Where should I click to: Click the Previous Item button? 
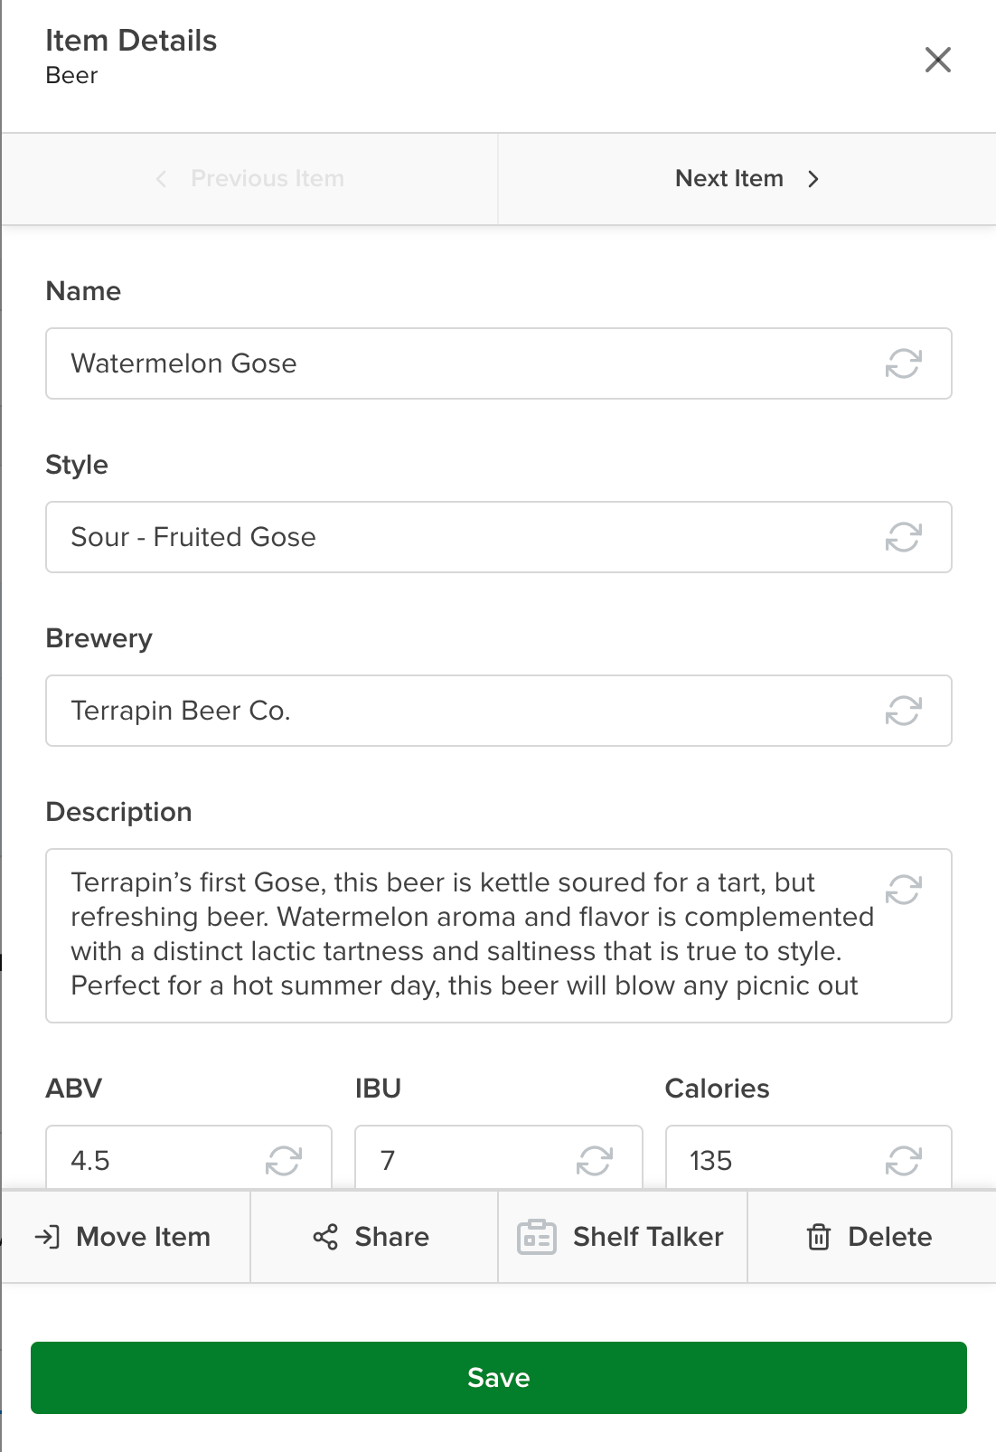coord(249,179)
